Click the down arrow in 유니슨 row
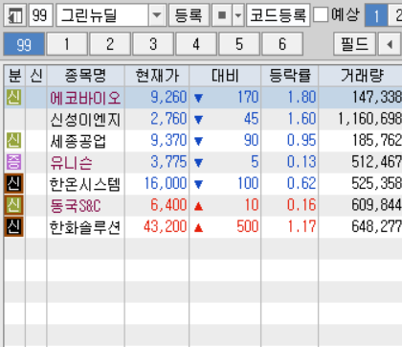 [198, 163]
